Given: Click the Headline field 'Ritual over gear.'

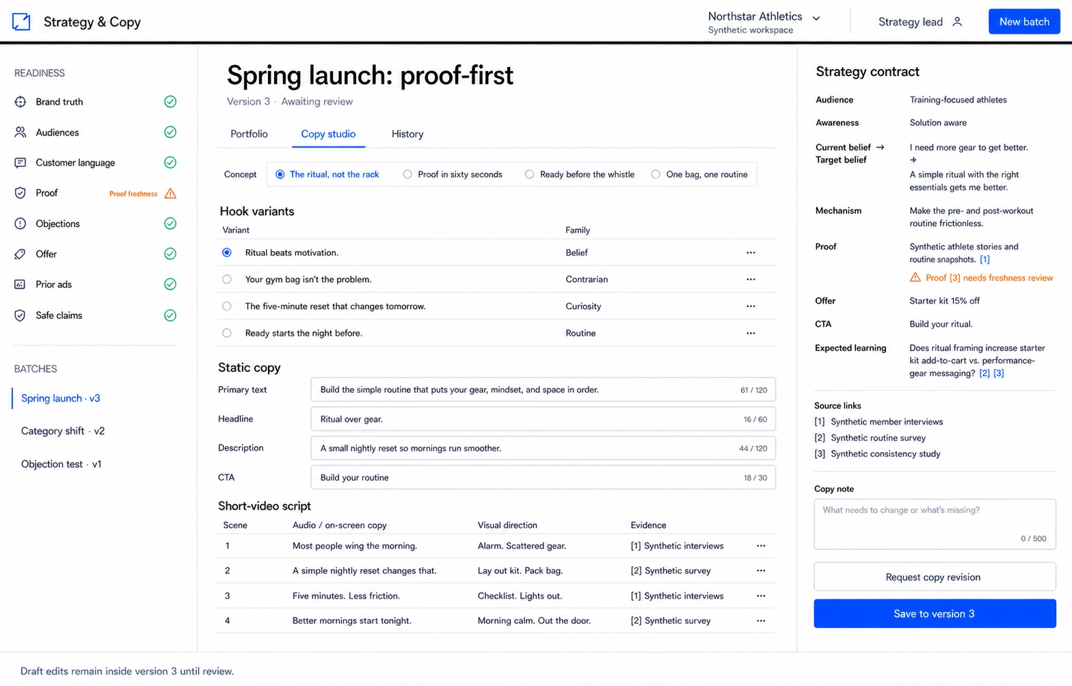Looking at the screenshot, I should [543, 419].
